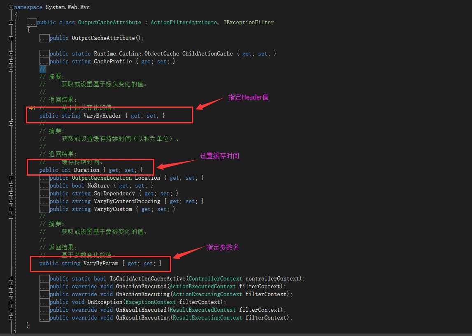
Task: Expand the gutter node on the CacheProfile line
Action: pos(11,61)
